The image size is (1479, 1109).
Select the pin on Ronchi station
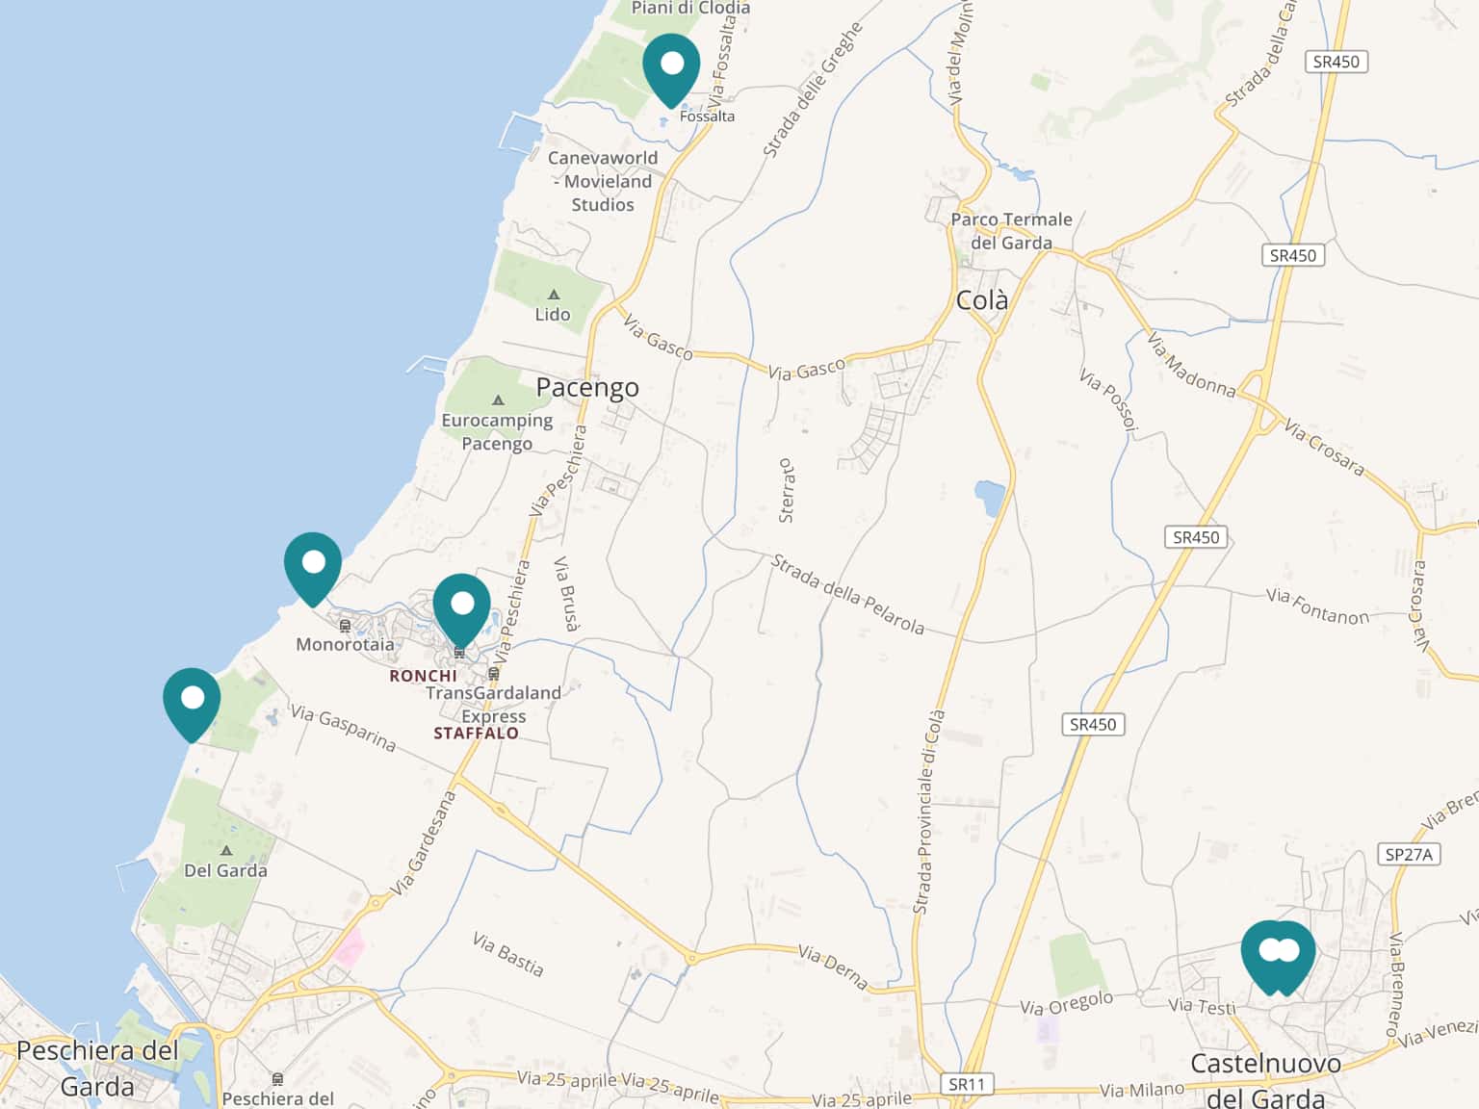(x=461, y=606)
